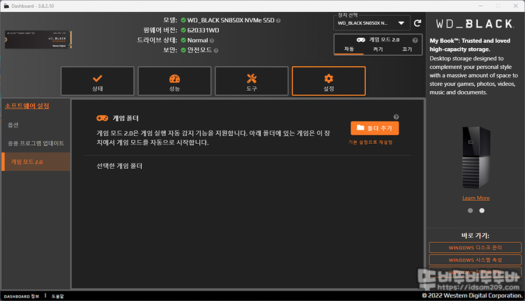525x301 pixels.
Task: Click the gamepad icon in 게임 폴더 heading
Action: (102, 118)
